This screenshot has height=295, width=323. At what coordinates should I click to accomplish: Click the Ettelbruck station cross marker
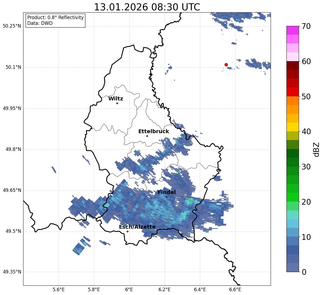(147, 136)
